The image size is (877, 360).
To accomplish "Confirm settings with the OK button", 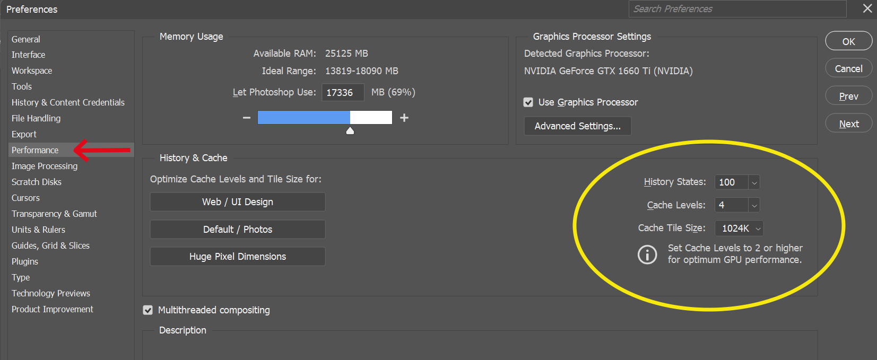I will [848, 41].
